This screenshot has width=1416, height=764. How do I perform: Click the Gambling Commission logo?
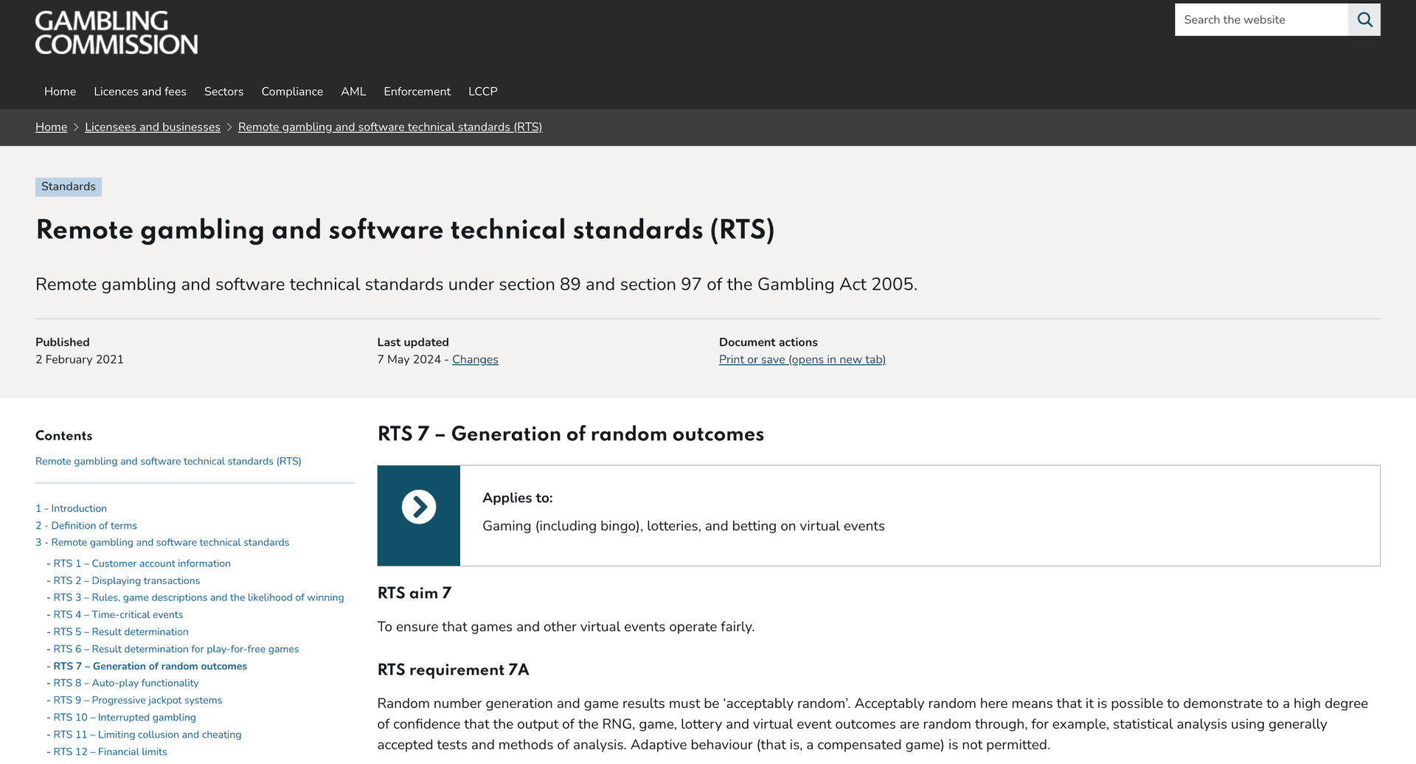pyautogui.click(x=117, y=32)
